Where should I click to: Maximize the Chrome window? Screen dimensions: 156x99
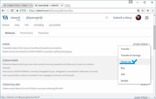145,2
